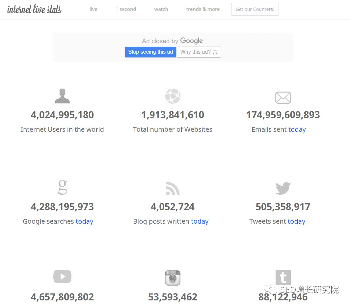Viewport: 350px width, 305px height.
Task: Click the info icon beside Why this ad
Action: pos(215,52)
